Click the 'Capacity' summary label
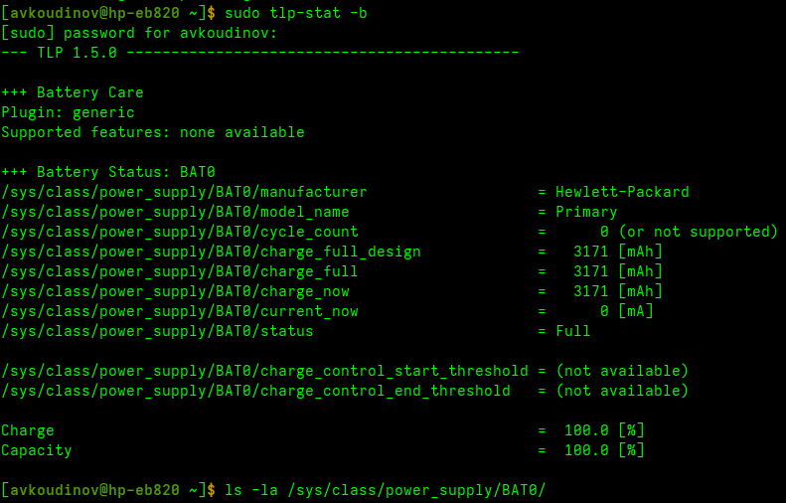 pyautogui.click(x=37, y=450)
